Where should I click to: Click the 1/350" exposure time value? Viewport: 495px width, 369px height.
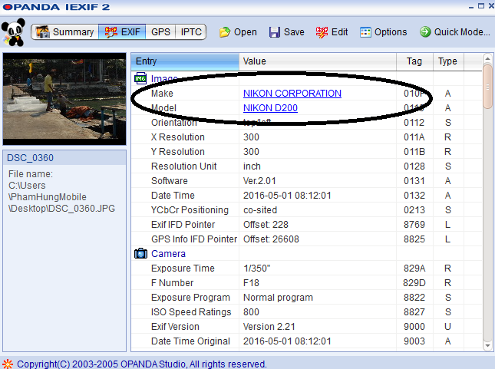coord(256,269)
